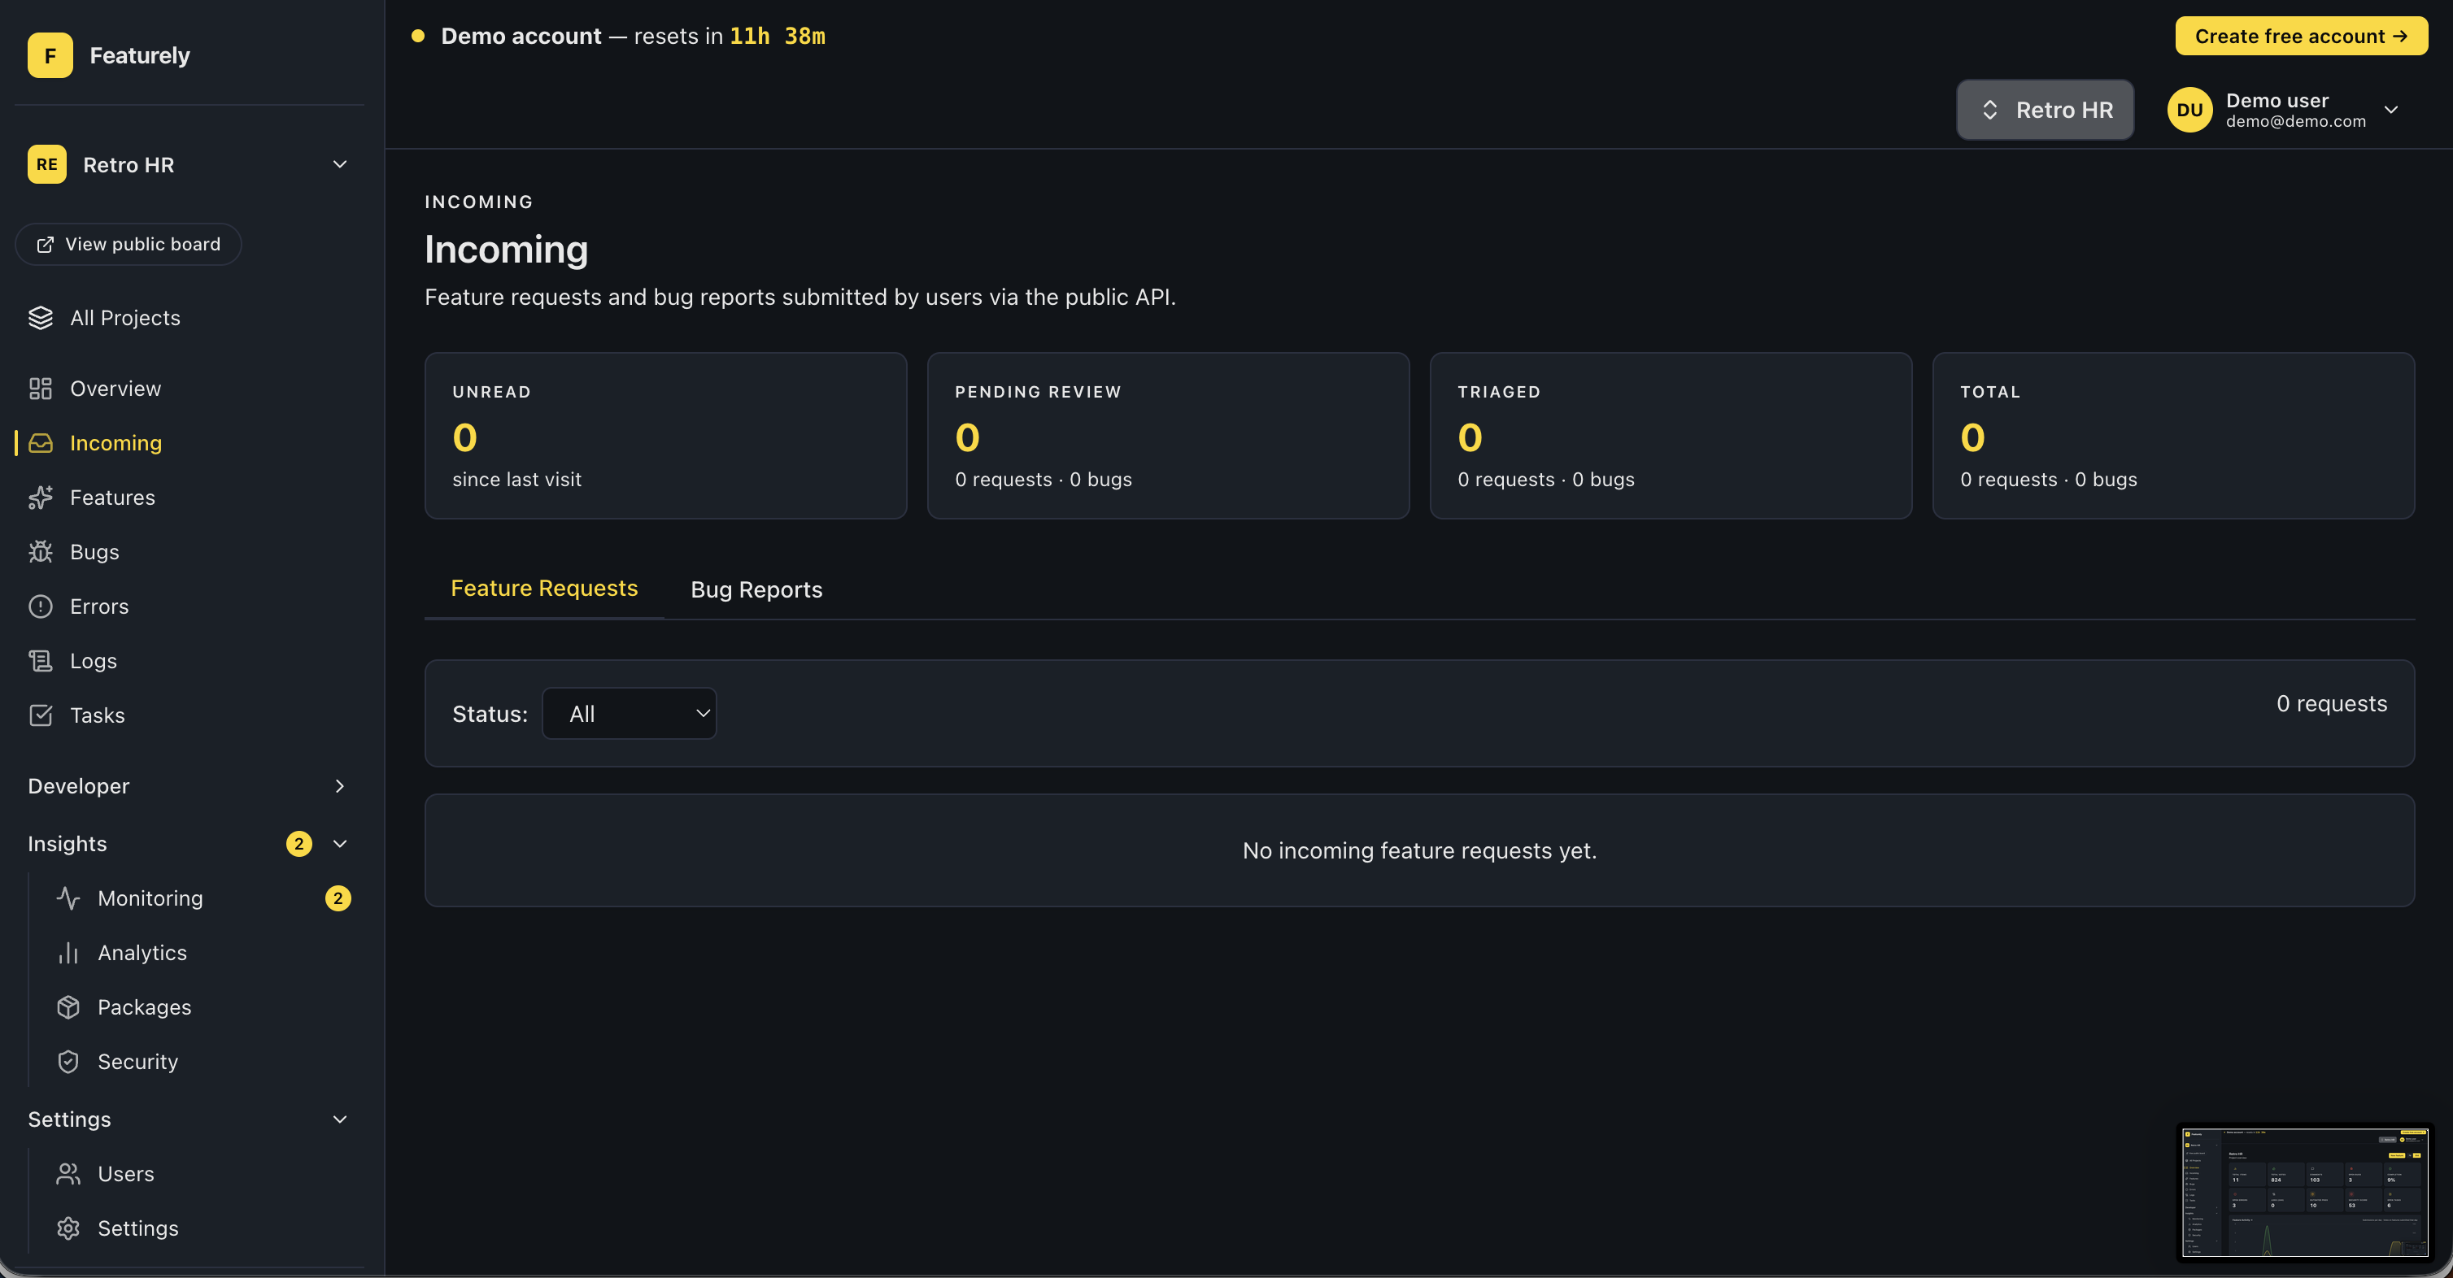
Task: Click the Analytics bar chart icon
Action: (x=68, y=953)
